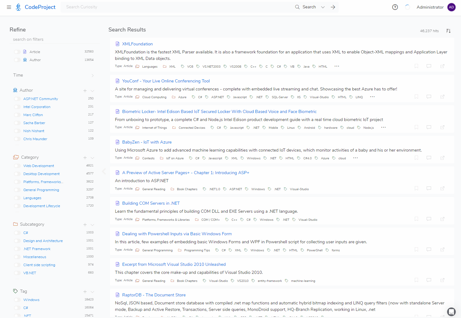Select the Languages category link
This screenshot has height=318, width=461.
coord(32,198)
